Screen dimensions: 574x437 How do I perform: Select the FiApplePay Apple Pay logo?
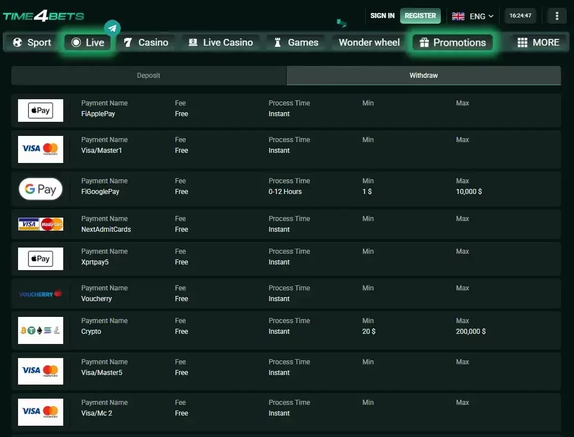click(41, 111)
